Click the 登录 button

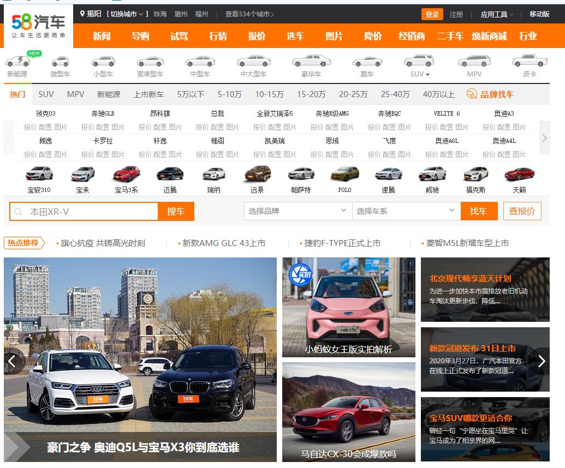tap(432, 14)
